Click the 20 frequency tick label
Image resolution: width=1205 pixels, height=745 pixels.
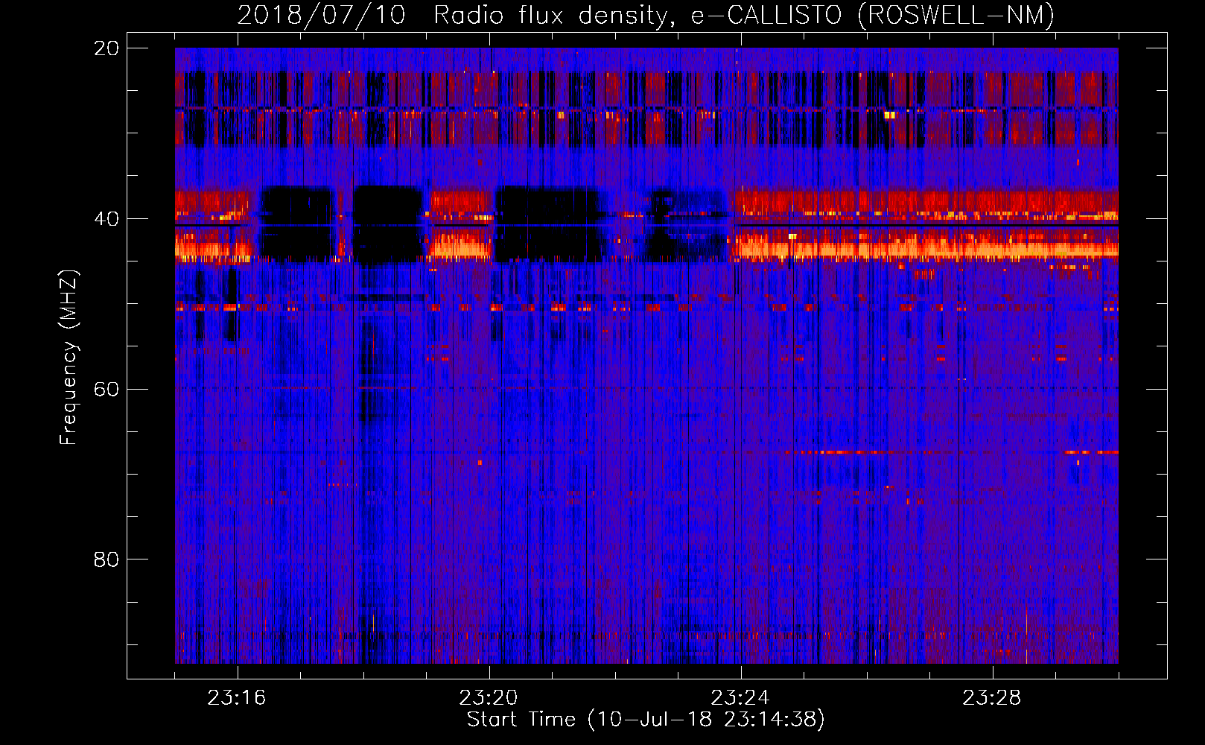[x=106, y=48]
